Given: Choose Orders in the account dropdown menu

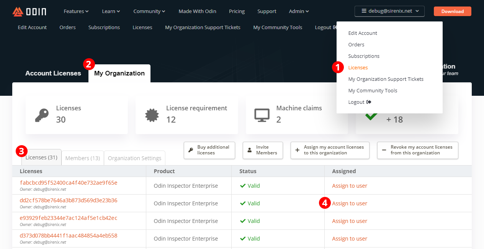Looking at the screenshot, I should coord(356,45).
